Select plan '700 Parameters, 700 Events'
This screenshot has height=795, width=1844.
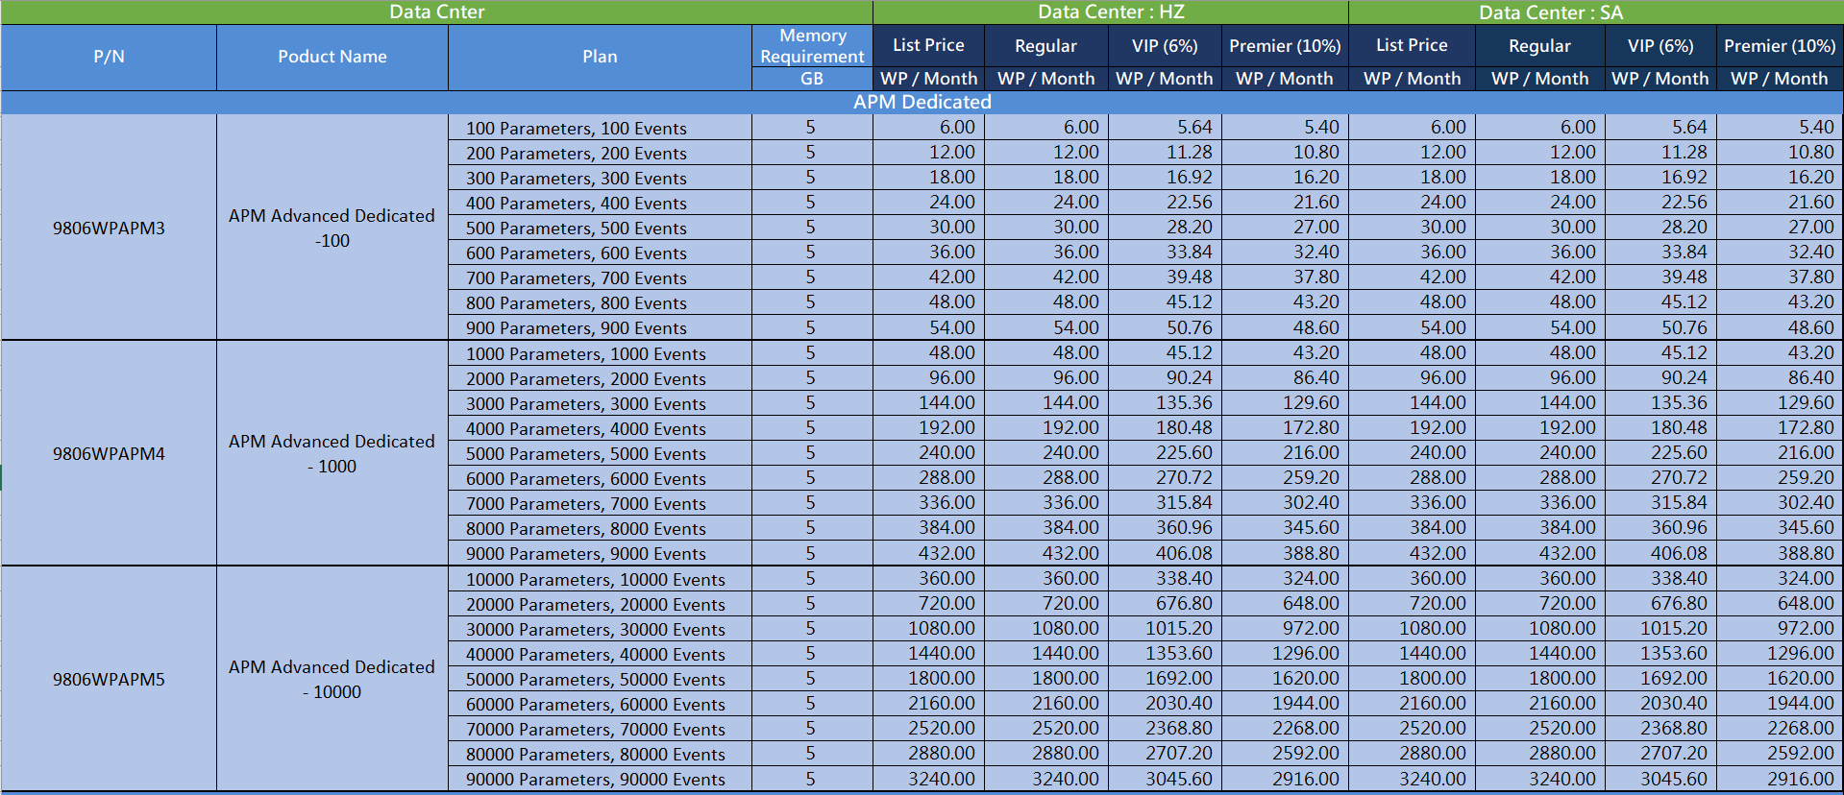(x=600, y=277)
